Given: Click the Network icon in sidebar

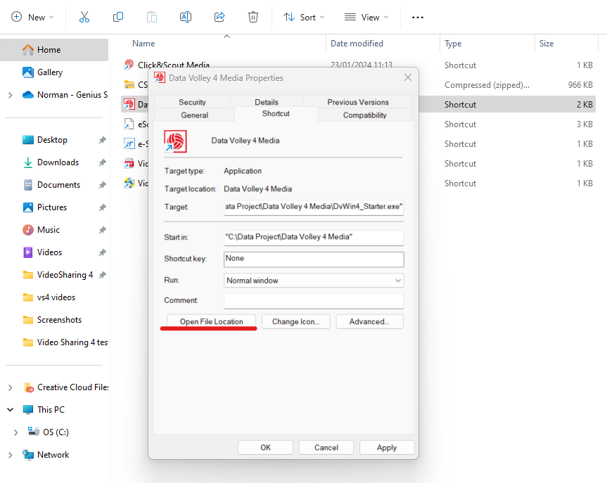Looking at the screenshot, I should click(28, 455).
